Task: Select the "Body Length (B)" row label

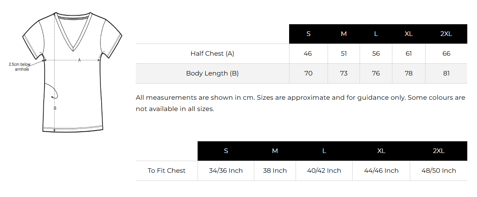Action: click(212, 73)
